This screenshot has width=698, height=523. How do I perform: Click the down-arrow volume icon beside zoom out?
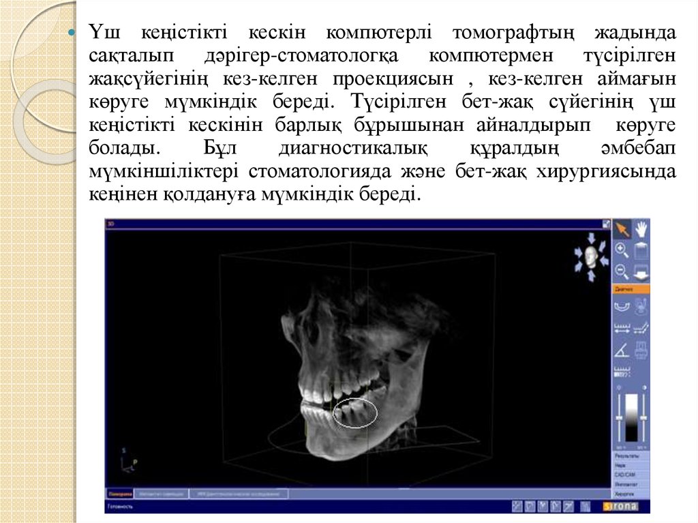[x=641, y=272]
